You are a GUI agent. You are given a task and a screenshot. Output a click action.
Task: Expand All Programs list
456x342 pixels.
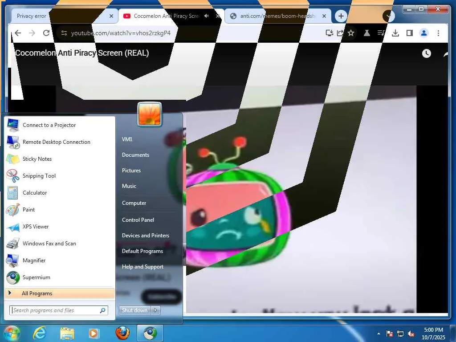[x=60, y=293]
